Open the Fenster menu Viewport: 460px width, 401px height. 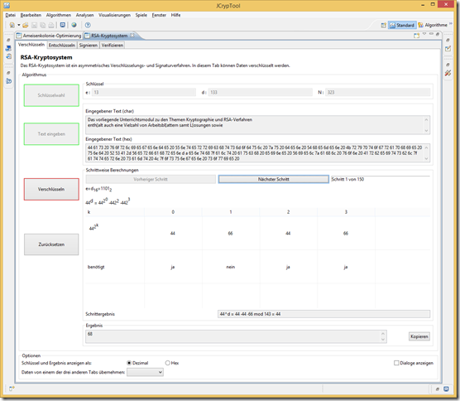point(159,15)
